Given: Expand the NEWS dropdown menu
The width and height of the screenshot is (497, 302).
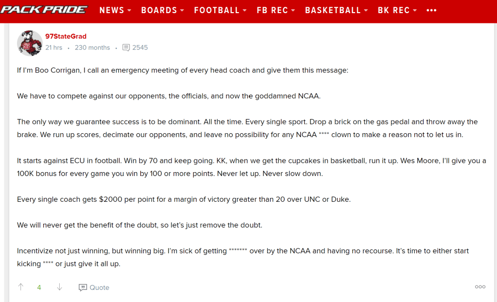Looking at the screenshot, I should click(115, 10).
